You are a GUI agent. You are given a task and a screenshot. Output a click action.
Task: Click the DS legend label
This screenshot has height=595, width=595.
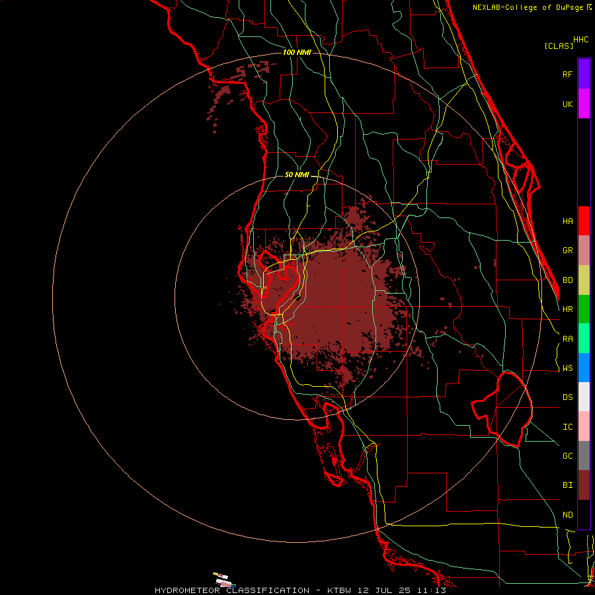567,397
